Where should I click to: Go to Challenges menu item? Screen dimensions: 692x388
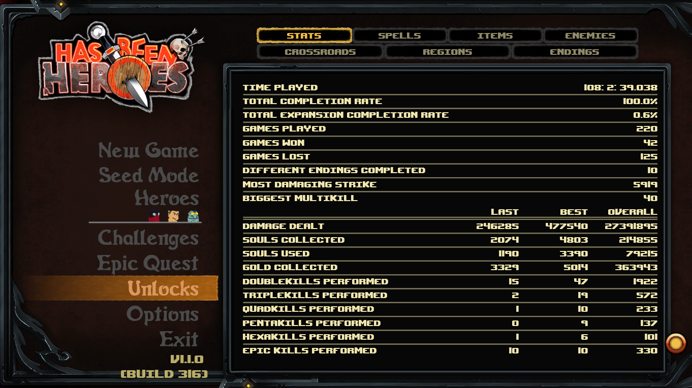point(148,238)
